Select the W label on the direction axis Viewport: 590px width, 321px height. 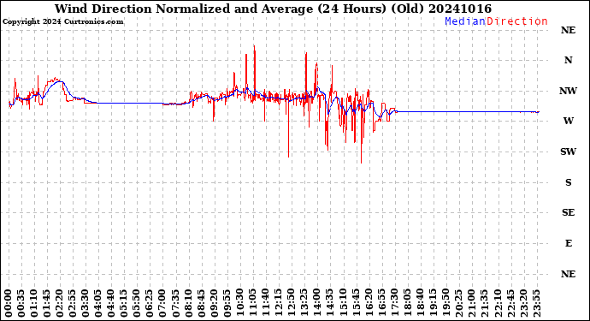coord(568,121)
